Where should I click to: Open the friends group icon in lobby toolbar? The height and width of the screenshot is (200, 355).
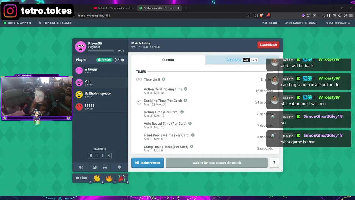(x=105, y=167)
